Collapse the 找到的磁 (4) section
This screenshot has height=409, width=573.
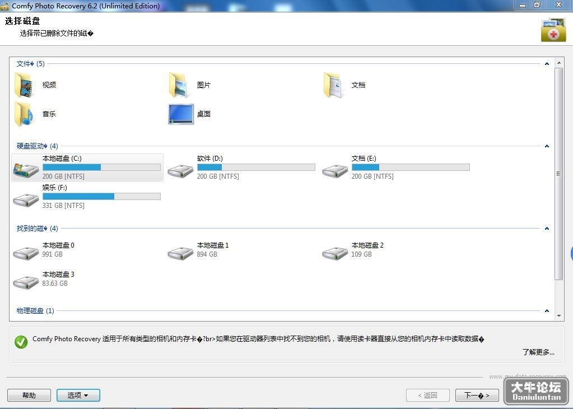547,229
